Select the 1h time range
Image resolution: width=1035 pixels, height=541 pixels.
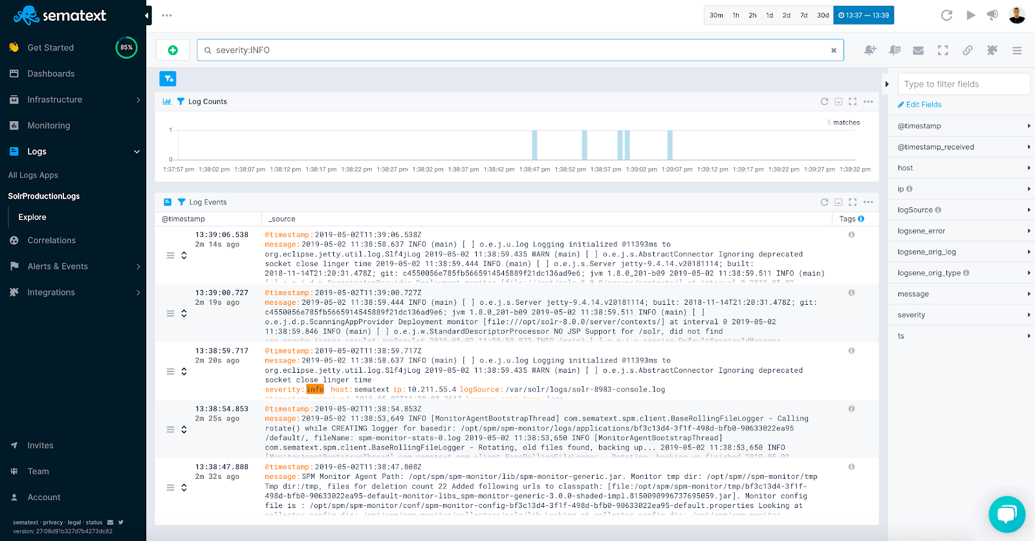click(735, 16)
